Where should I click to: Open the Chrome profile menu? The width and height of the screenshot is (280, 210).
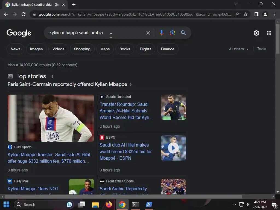pos(265,14)
